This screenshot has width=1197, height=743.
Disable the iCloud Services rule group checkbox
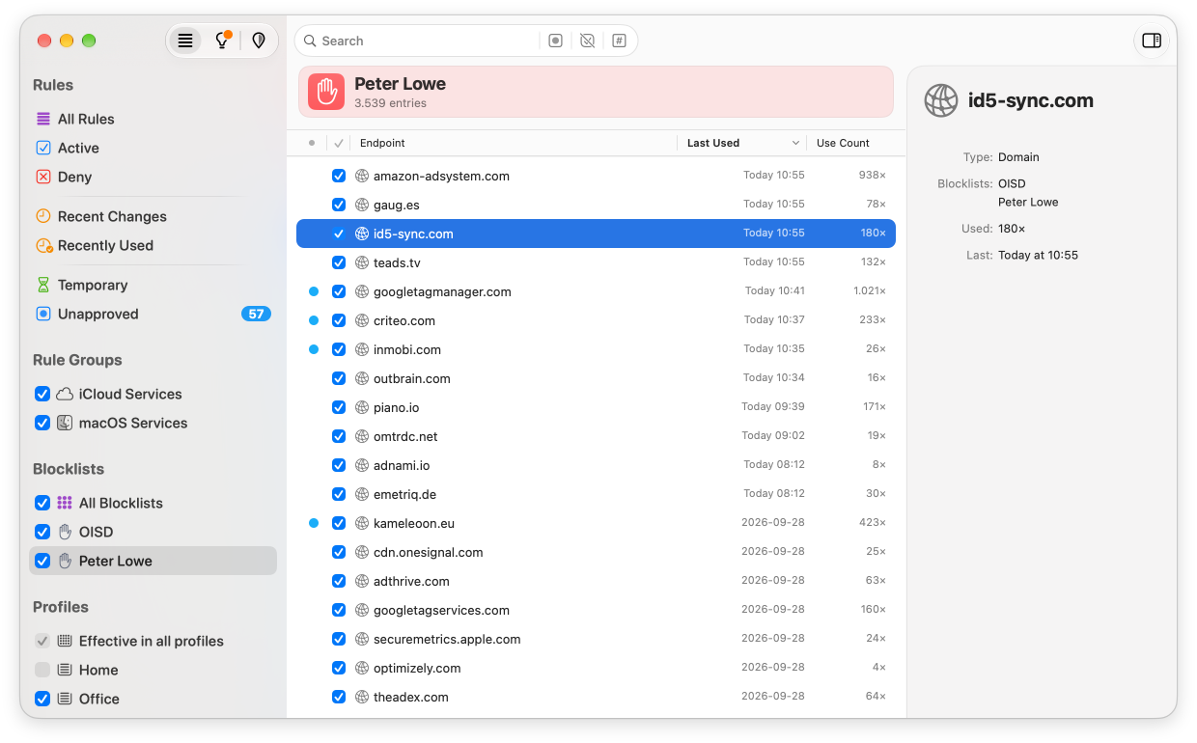pos(42,394)
